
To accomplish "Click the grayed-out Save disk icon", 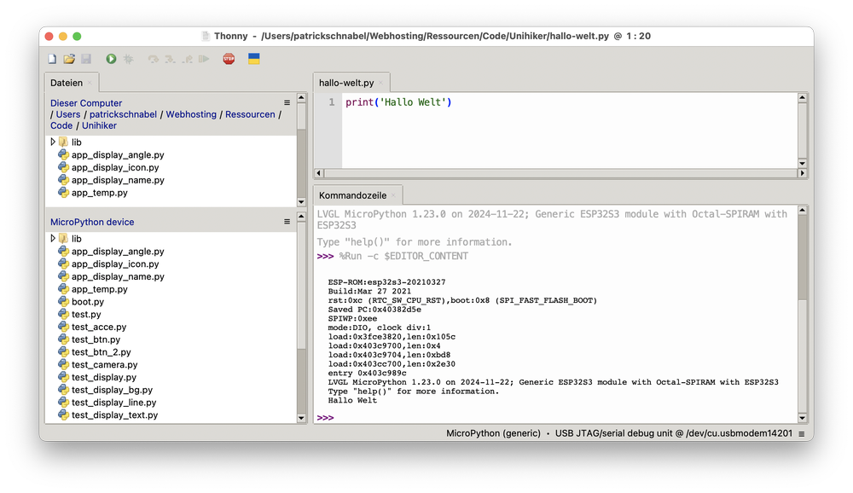I will tap(86, 59).
